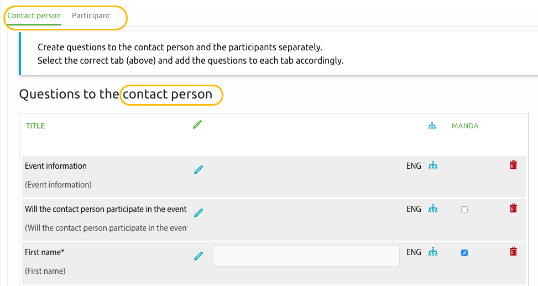Click the green pencil icon in header
Screen dimensions: 538x286
pos(197,124)
